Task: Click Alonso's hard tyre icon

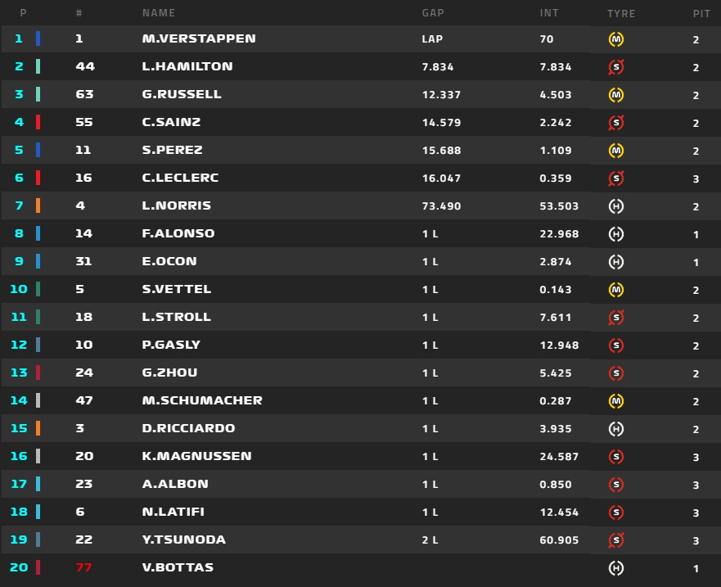Action: tap(616, 234)
